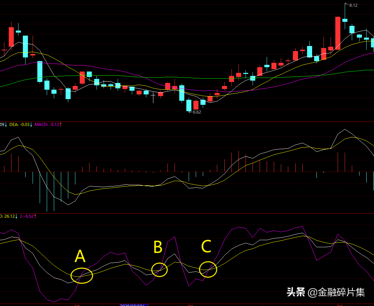This screenshot has width=374, height=306.
Task: Click the yellow circle marked A
Action: 82,275
